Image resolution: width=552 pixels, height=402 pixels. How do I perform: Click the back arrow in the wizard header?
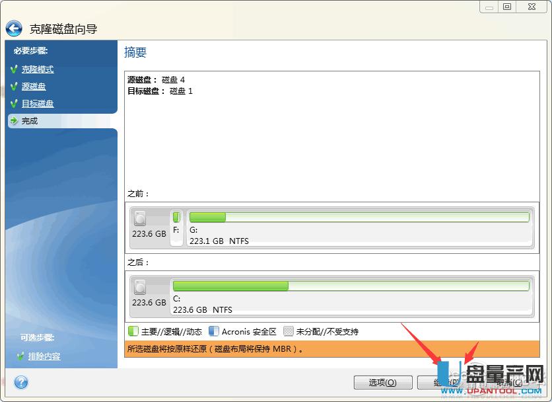[14, 27]
